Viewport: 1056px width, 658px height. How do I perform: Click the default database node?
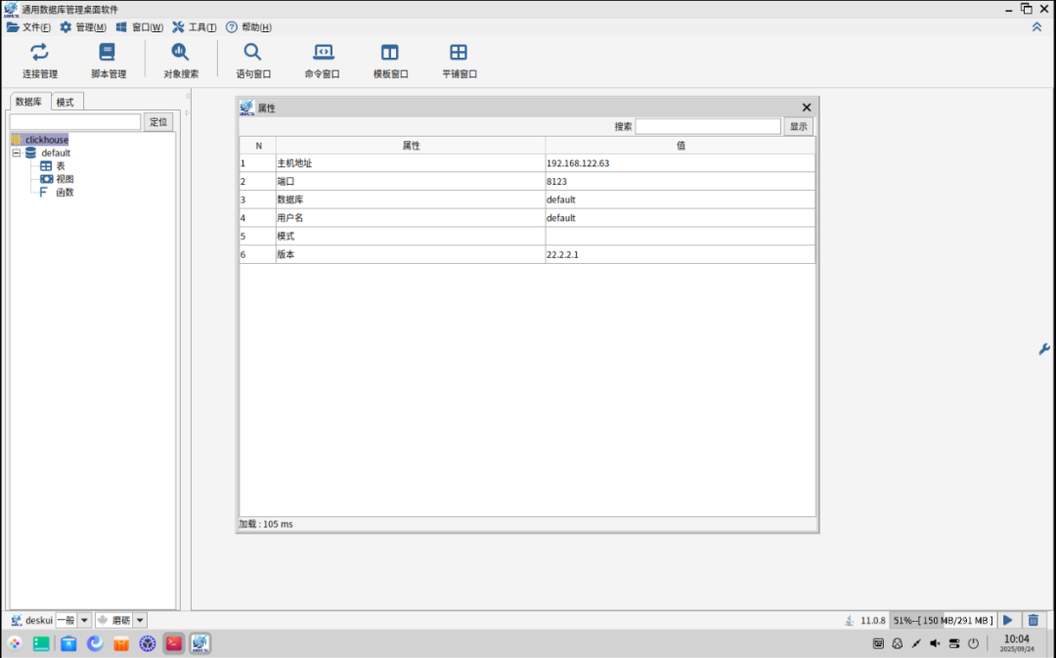[48, 153]
